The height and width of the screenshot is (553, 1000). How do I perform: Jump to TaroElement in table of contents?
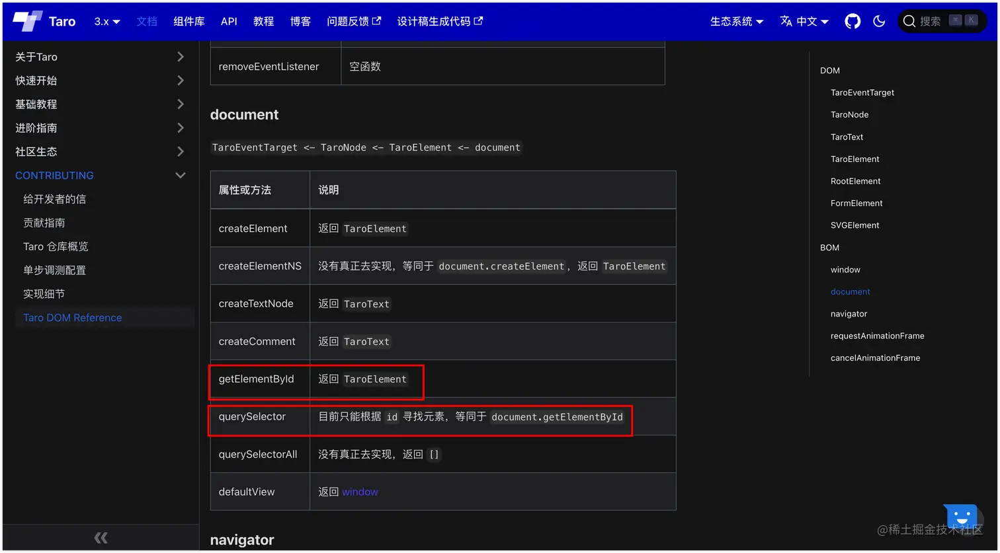[855, 159]
